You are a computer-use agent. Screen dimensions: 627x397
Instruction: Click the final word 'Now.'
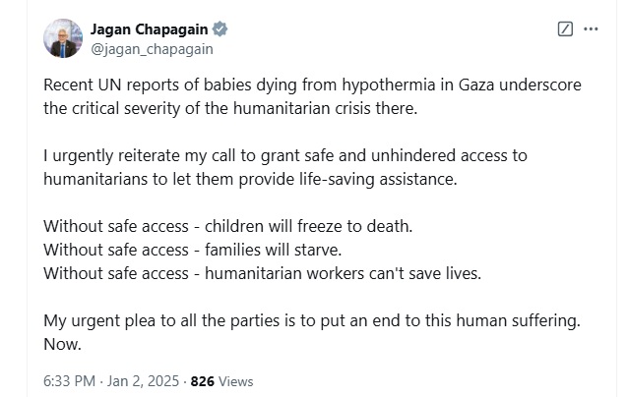[61, 345]
